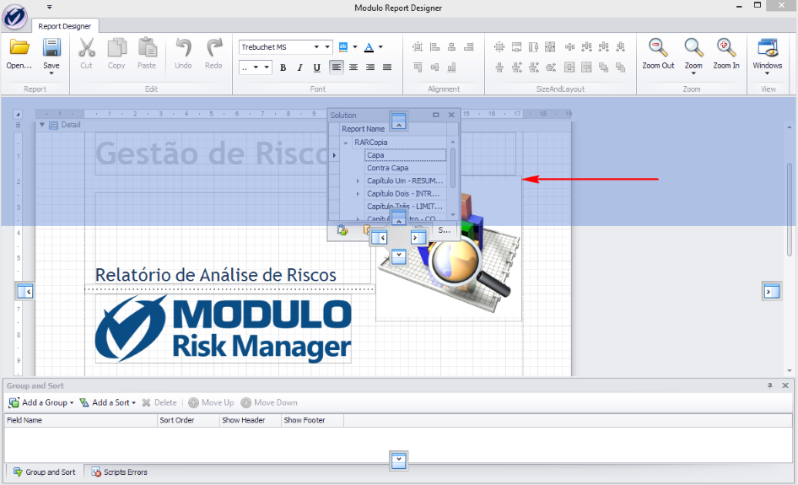The height and width of the screenshot is (485, 798).
Task: Open the quick access toolbar customize menu
Action: click(50, 7)
